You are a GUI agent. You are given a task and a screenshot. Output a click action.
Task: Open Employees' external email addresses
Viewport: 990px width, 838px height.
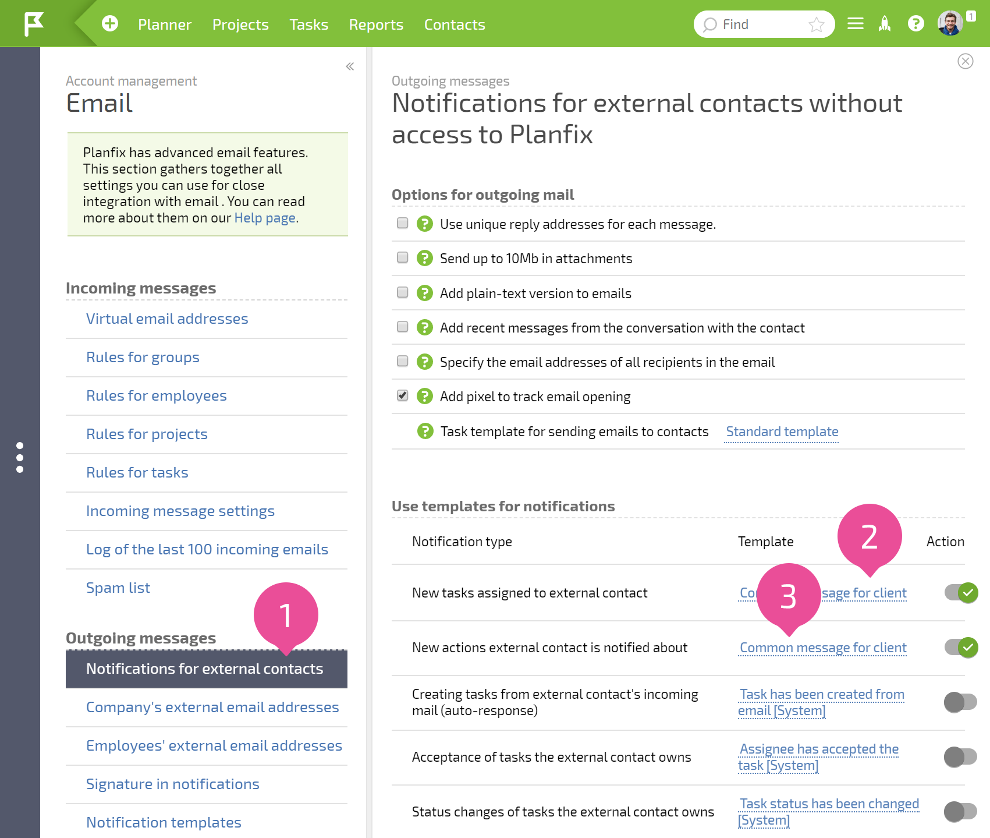[214, 745]
